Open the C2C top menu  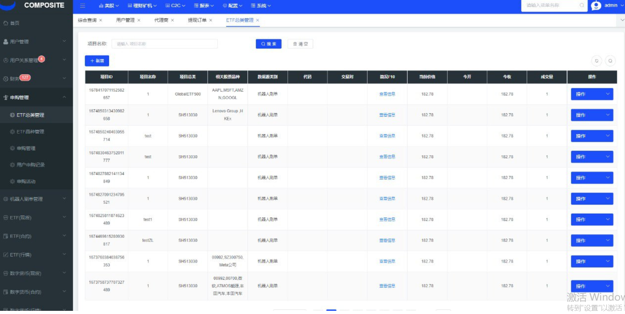tap(175, 6)
